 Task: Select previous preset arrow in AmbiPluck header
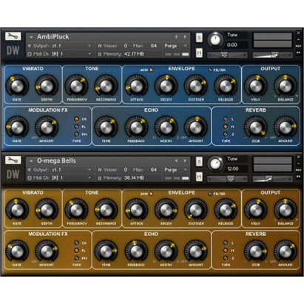click(x=176, y=37)
